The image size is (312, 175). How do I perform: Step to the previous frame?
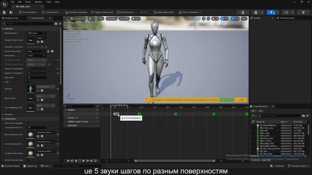(72, 161)
